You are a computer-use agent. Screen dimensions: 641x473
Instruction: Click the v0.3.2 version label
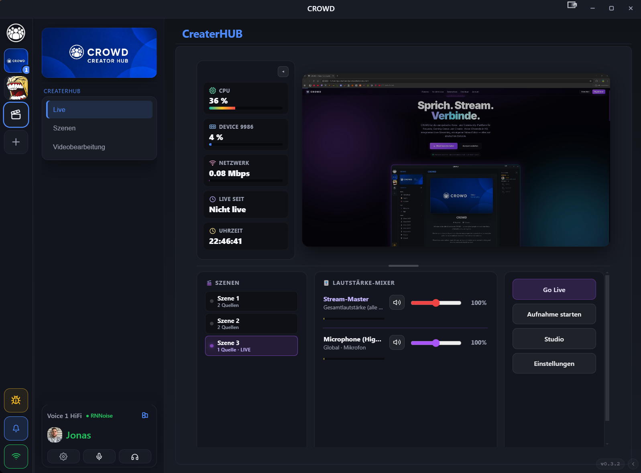click(610, 464)
